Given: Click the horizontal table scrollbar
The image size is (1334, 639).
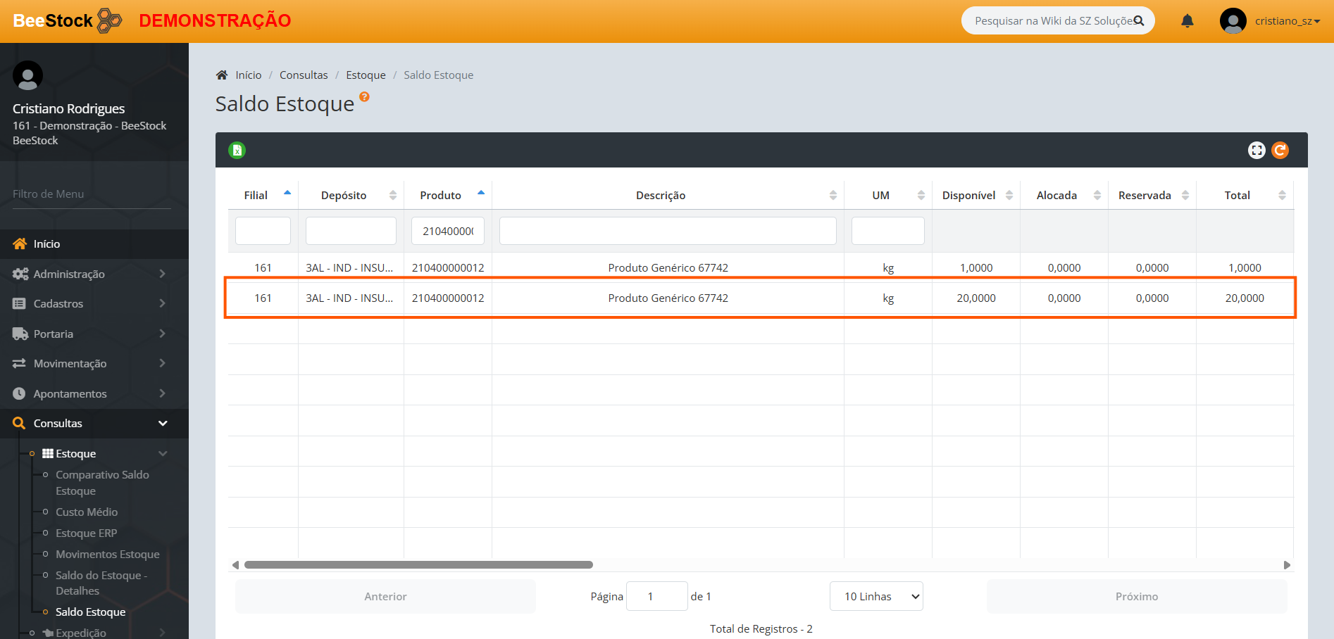Looking at the screenshot, I should point(418,565).
